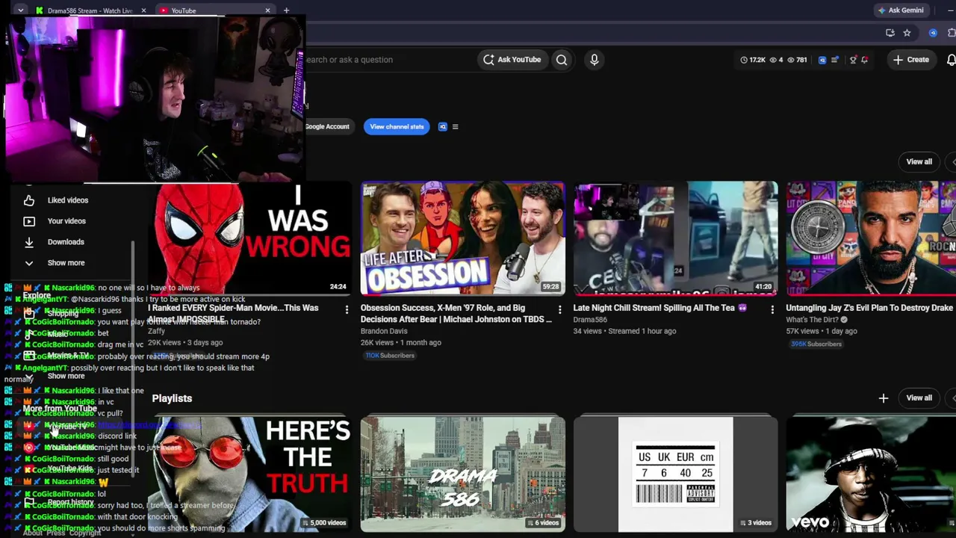Open the 'Life After Obsession' video thumbnail

[463, 238]
